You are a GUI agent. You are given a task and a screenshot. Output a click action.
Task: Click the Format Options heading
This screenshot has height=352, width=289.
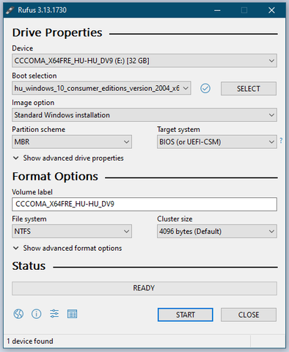pyautogui.click(x=55, y=177)
